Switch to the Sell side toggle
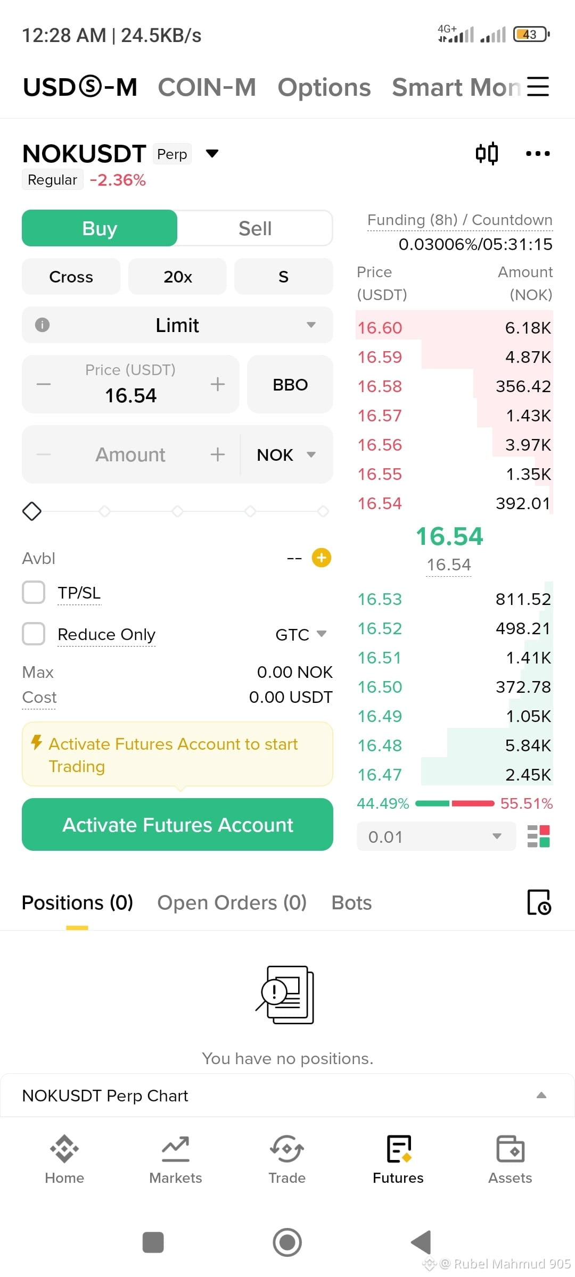575x1277 pixels. pos(255,228)
